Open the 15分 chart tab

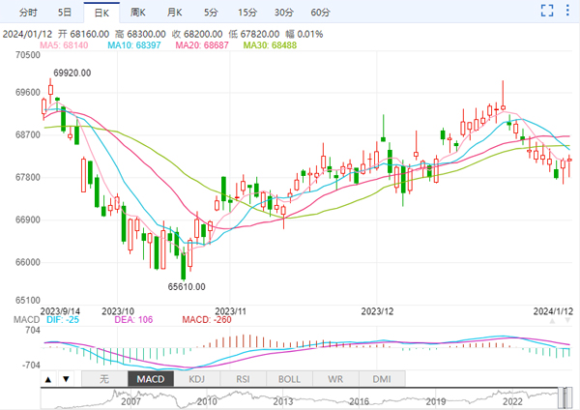[247, 13]
